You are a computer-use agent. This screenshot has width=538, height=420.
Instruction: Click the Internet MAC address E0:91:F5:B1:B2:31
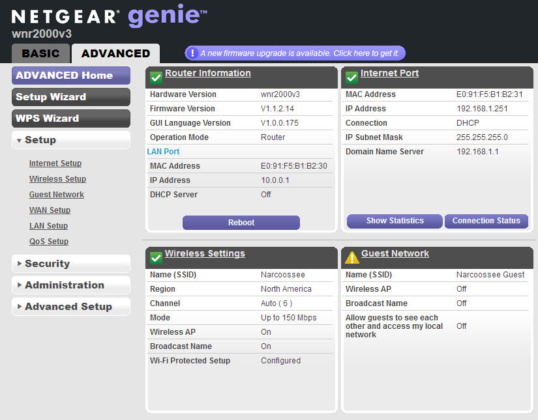490,94
